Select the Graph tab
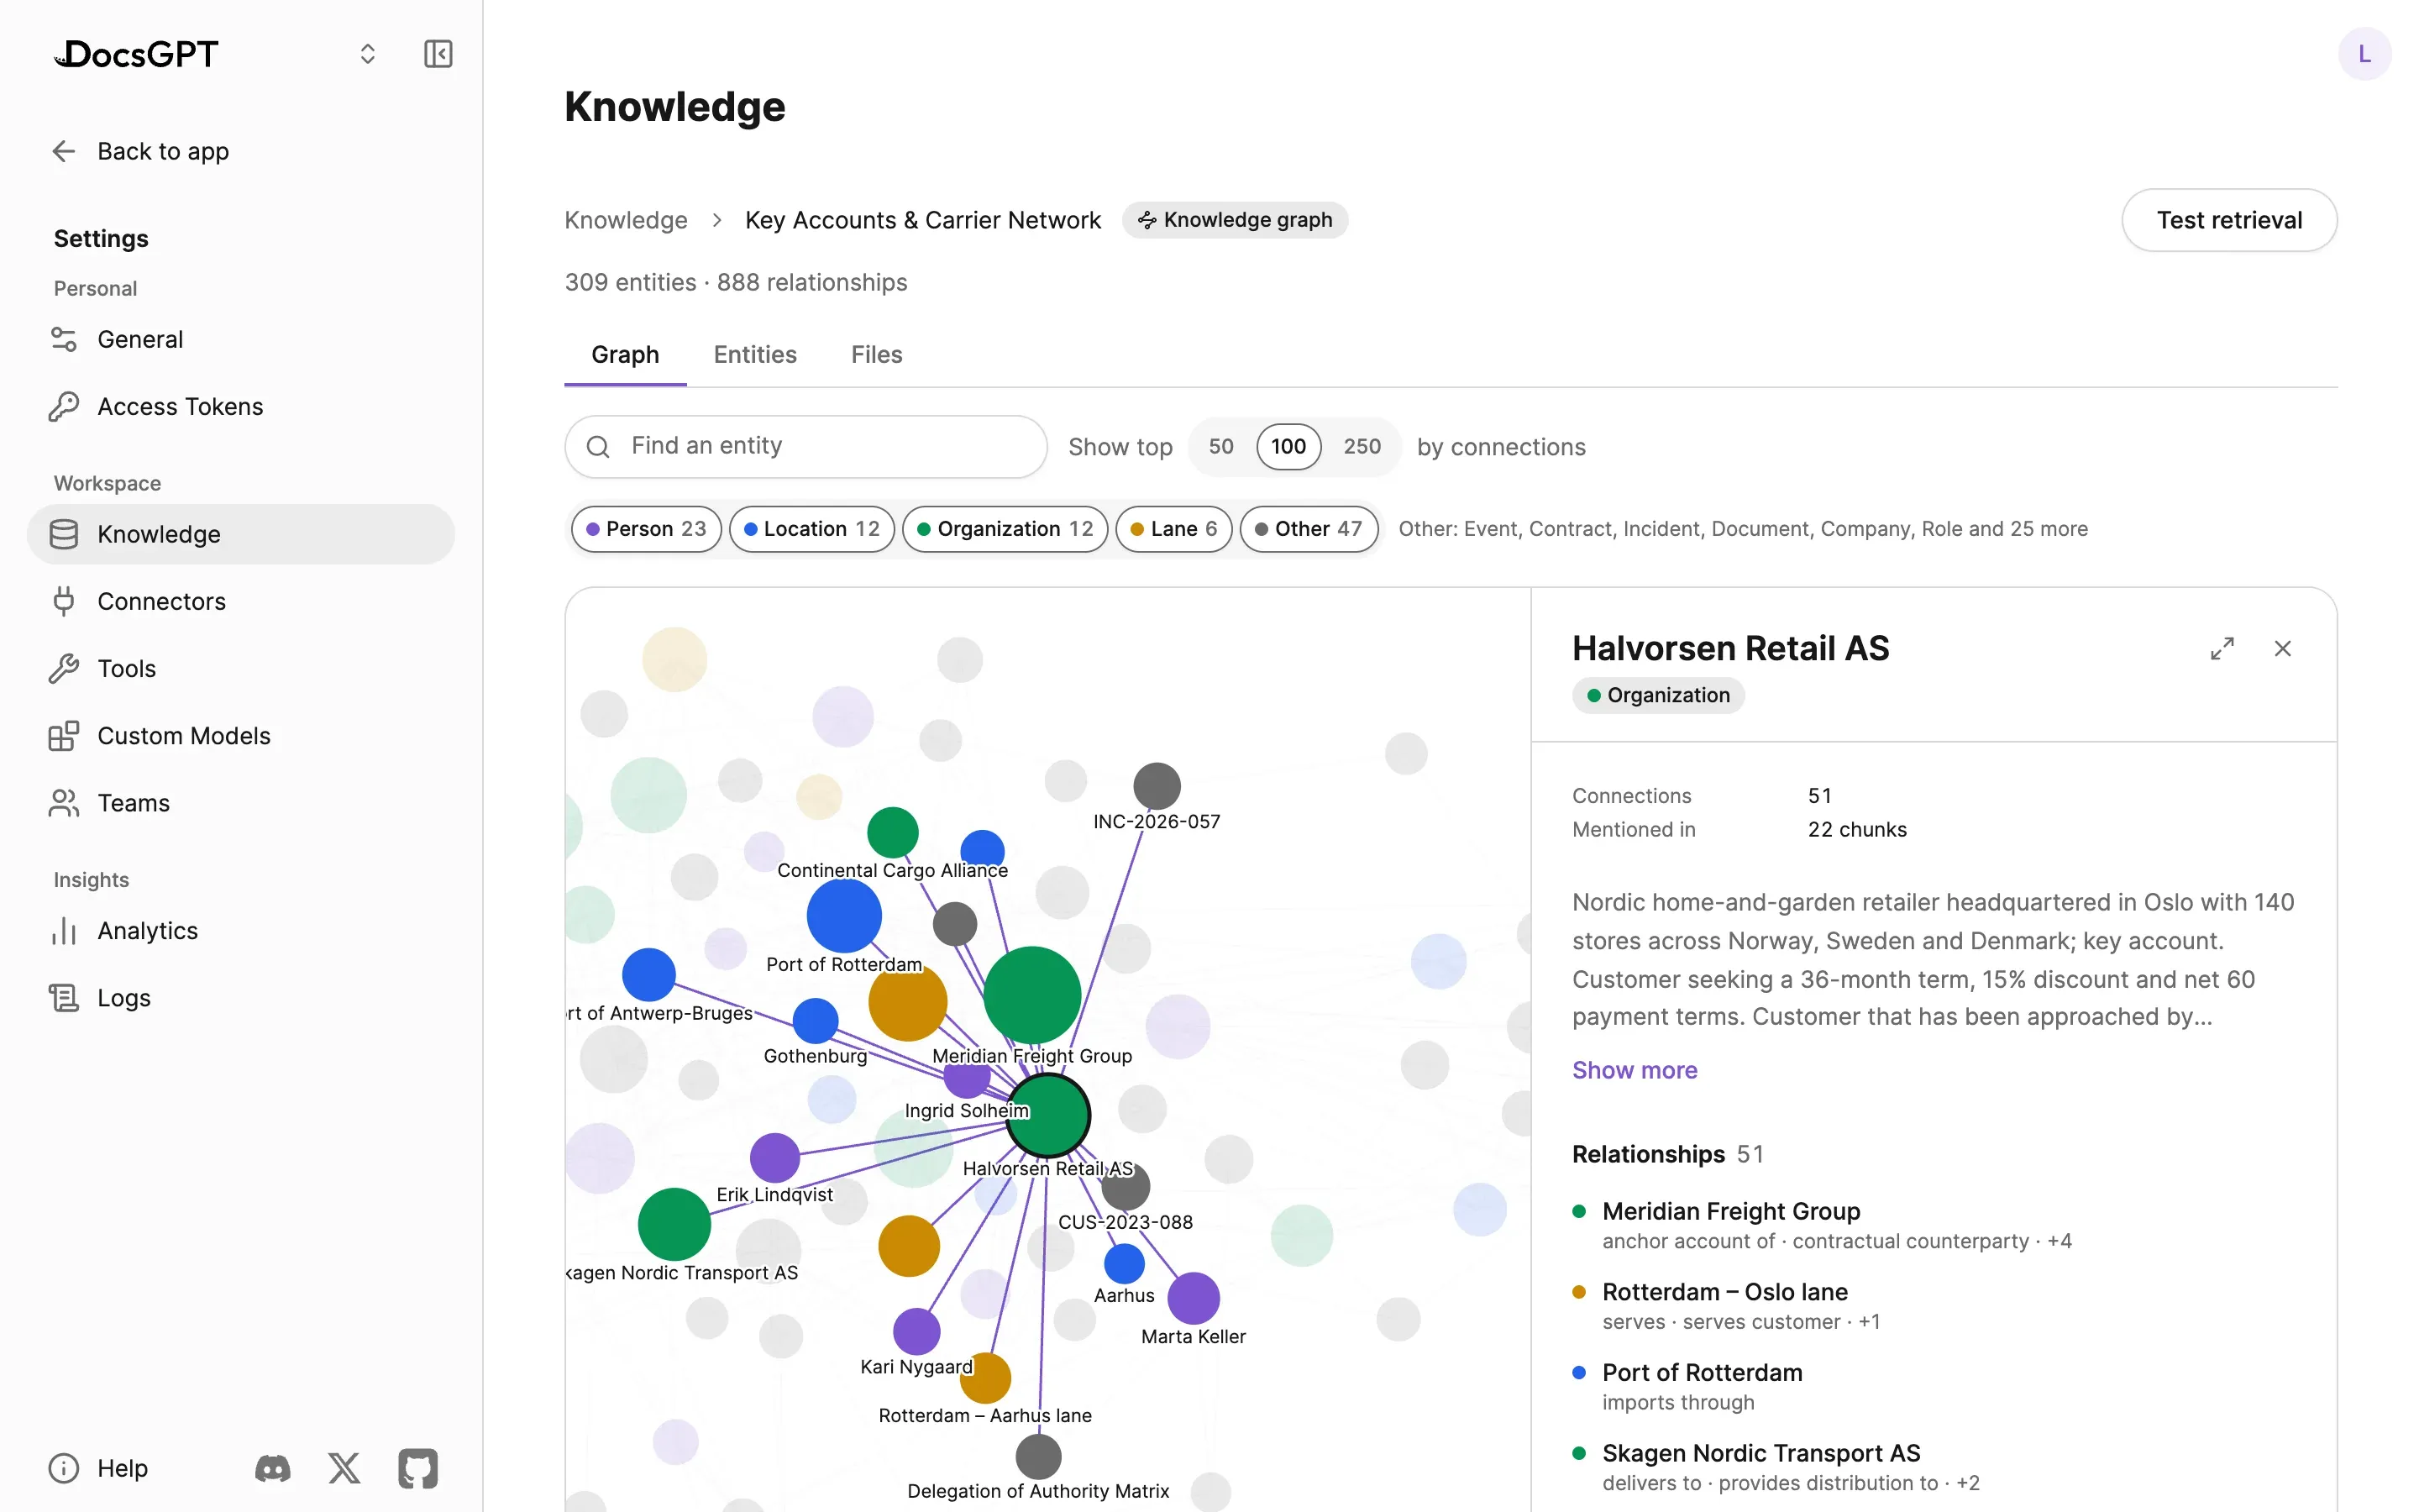2419x1512 pixels. (625, 355)
